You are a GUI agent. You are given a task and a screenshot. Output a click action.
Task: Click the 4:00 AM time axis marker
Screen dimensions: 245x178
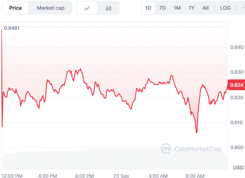pyautogui.click(x=158, y=176)
